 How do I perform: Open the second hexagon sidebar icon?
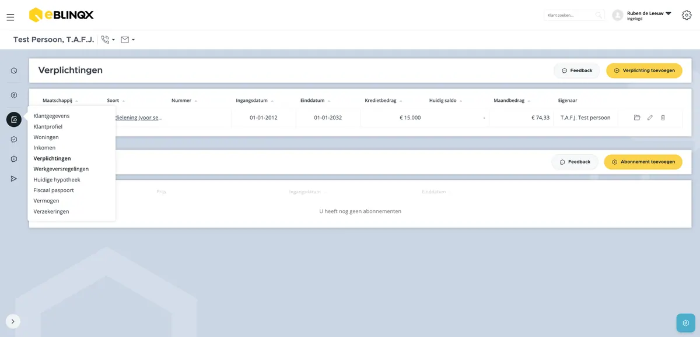(14, 95)
